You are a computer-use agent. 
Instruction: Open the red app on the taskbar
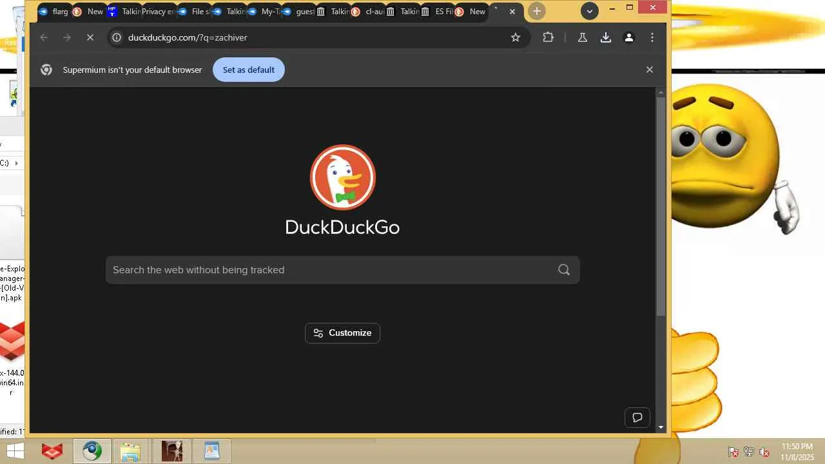tap(52, 451)
